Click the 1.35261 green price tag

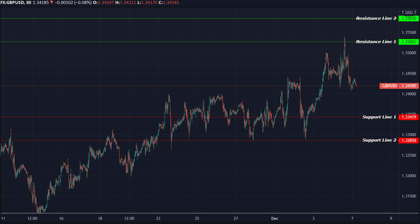point(409,42)
